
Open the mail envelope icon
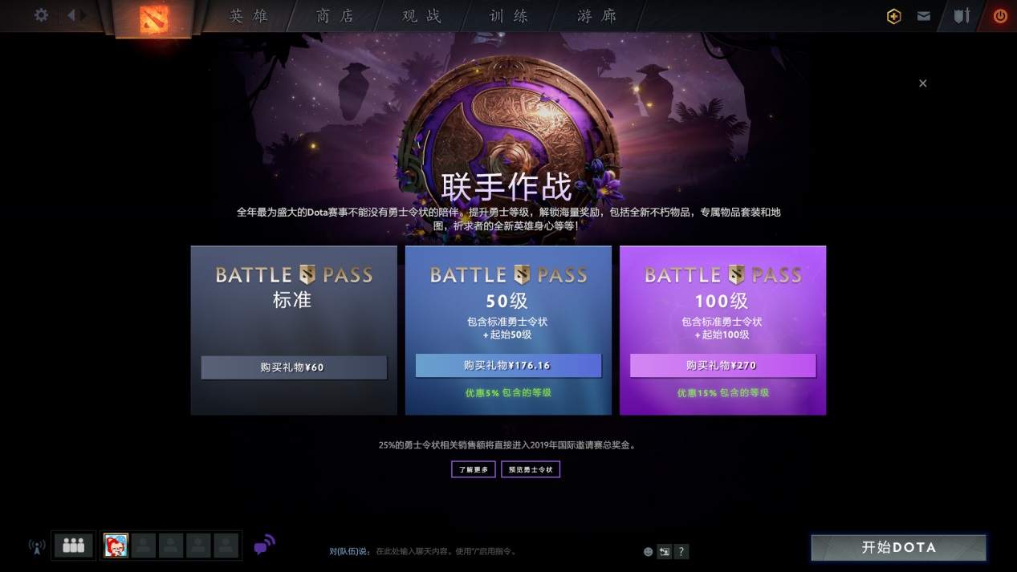click(924, 16)
